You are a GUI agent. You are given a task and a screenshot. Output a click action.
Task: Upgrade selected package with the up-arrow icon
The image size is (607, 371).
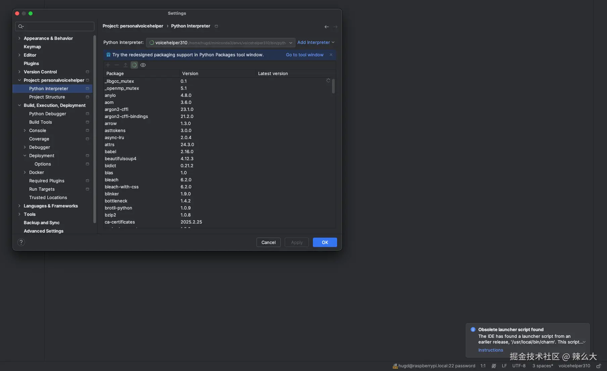tap(126, 65)
